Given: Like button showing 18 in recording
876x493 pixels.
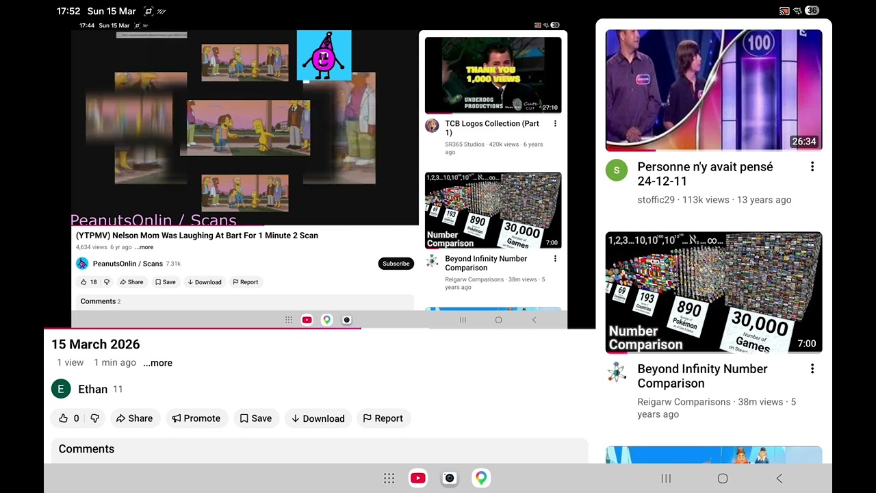Looking at the screenshot, I should click(x=89, y=282).
